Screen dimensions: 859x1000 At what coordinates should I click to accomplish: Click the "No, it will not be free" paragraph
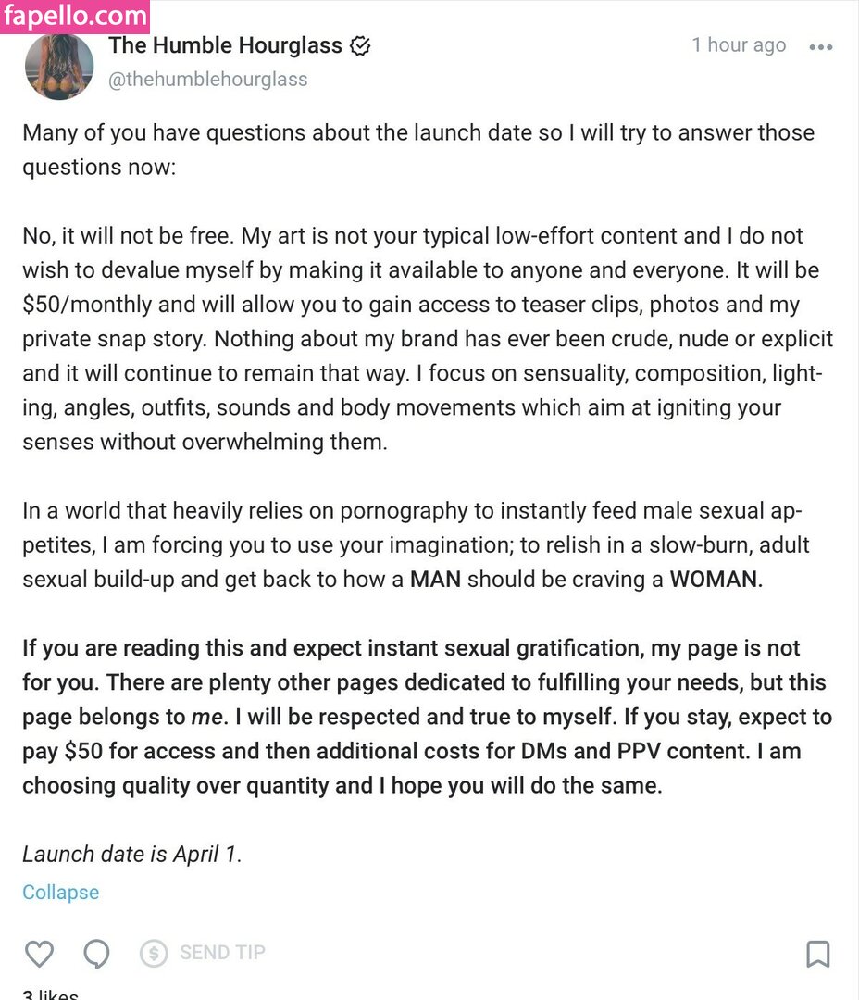click(426, 338)
